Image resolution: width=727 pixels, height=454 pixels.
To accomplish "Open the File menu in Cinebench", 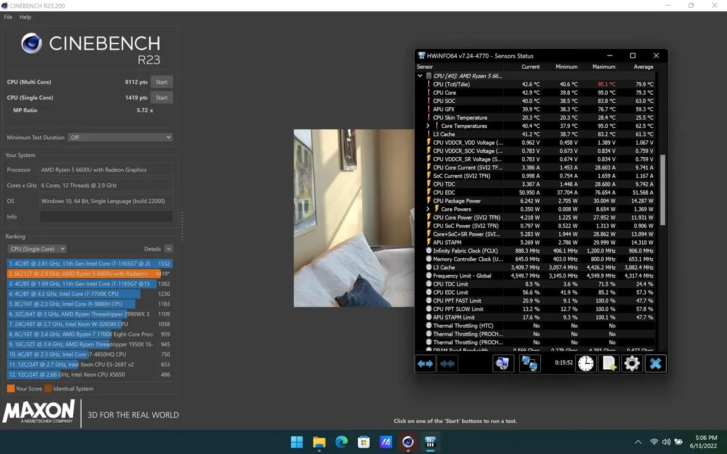I will coord(8,17).
